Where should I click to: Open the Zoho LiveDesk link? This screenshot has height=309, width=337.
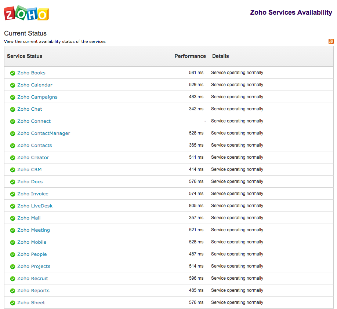pyautogui.click(x=35, y=206)
